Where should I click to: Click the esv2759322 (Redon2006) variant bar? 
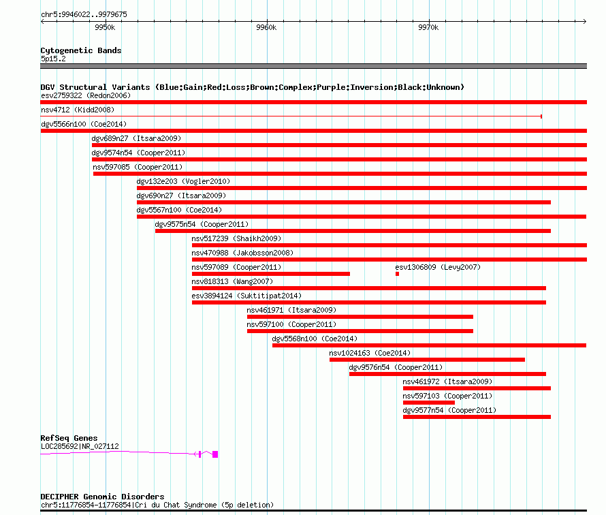pos(313,102)
